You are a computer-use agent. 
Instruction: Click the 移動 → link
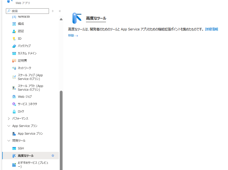pyautogui.click(x=73, y=36)
